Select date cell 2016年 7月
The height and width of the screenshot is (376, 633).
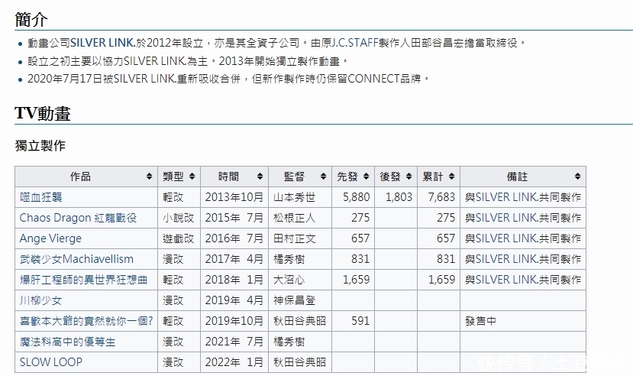coord(234,238)
